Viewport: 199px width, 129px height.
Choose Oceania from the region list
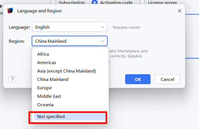pyautogui.click(x=45, y=105)
